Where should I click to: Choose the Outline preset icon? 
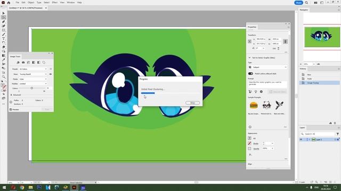pos(44,63)
